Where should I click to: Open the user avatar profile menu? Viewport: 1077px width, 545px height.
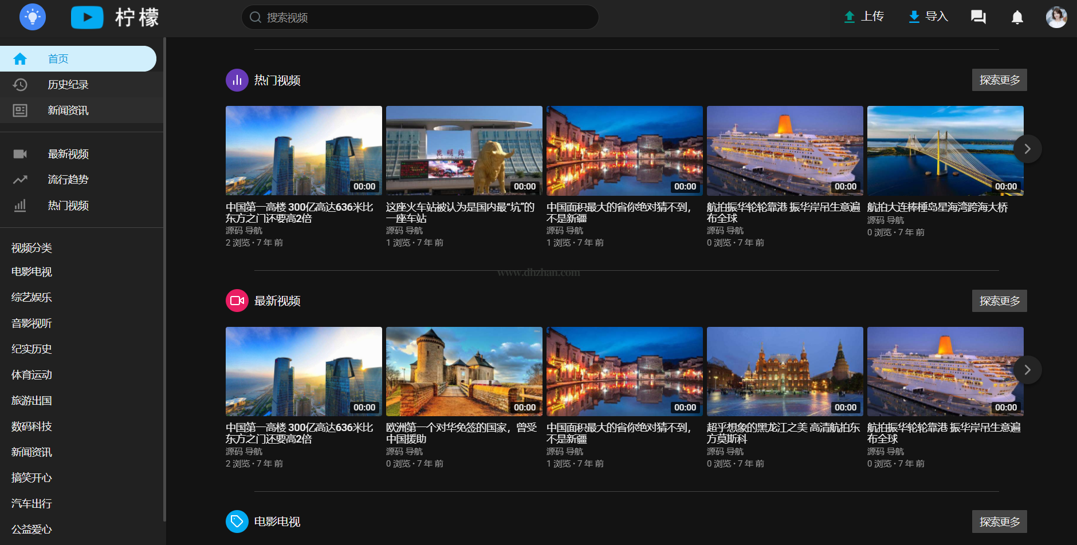pyautogui.click(x=1056, y=17)
